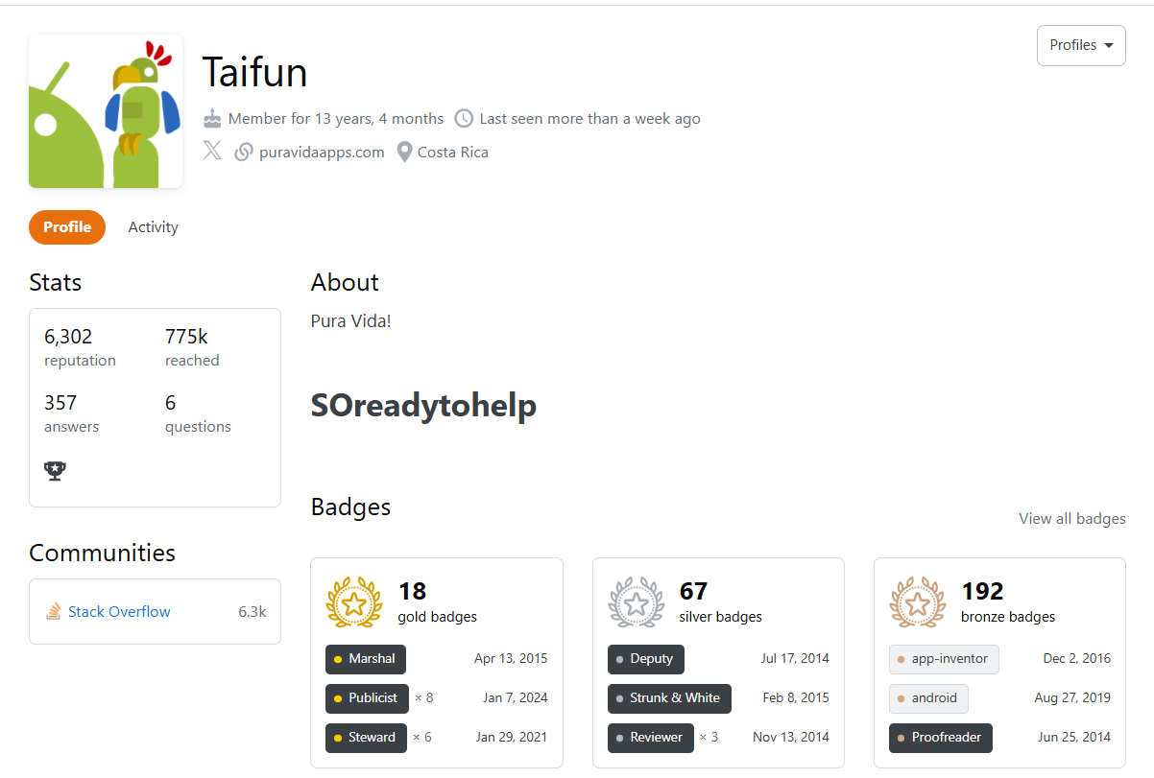The width and height of the screenshot is (1154, 778).
Task: Click the location pin icon
Action: click(404, 152)
